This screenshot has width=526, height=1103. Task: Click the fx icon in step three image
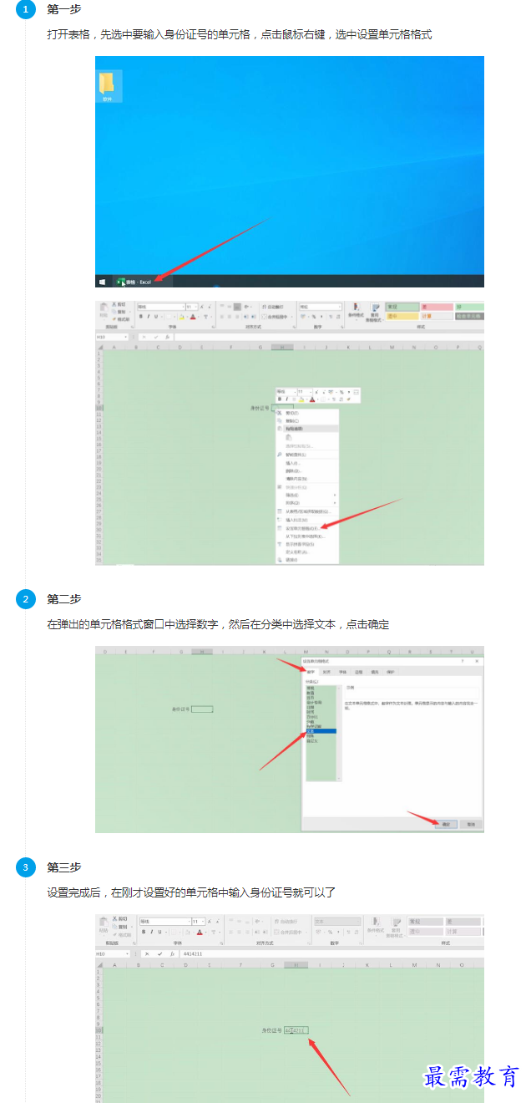click(x=172, y=953)
